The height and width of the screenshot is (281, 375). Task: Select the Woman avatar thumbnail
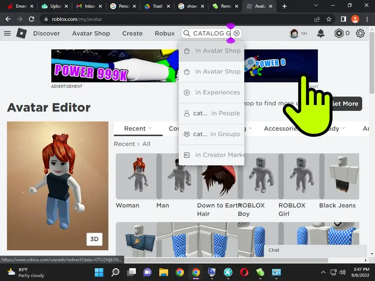click(136, 176)
